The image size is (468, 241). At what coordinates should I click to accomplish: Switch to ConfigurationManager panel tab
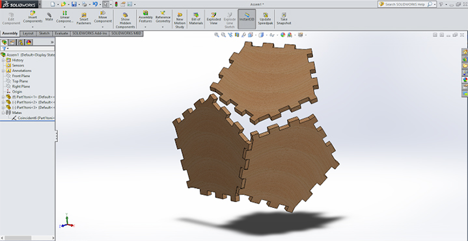pyautogui.click(x=21, y=42)
